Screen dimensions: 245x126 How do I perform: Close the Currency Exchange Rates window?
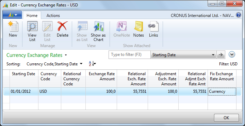(235, 4)
